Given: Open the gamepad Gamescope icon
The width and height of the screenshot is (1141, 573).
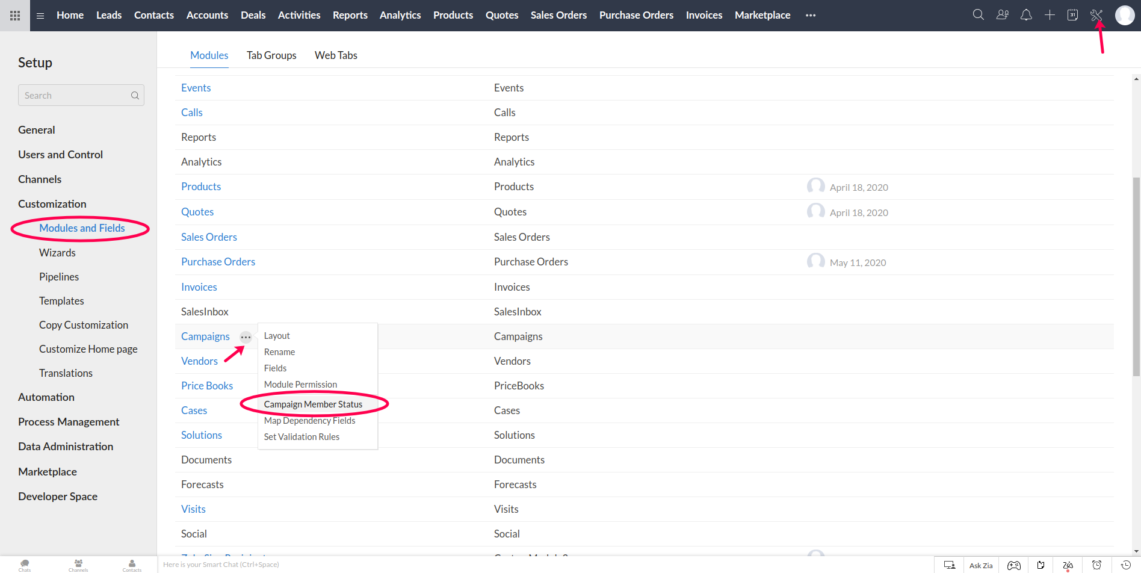Looking at the screenshot, I should (1014, 565).
